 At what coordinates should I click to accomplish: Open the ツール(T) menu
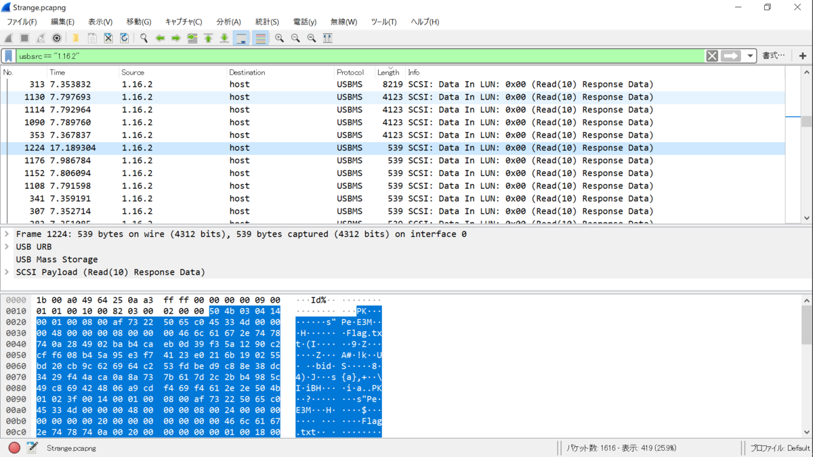click(x=383, y=22)
